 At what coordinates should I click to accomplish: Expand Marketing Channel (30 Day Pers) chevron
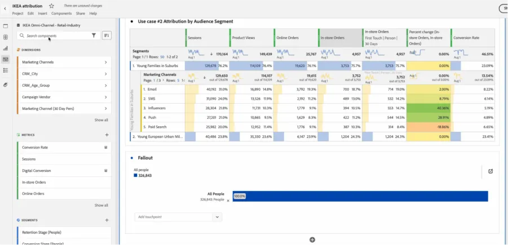(x=105, y=109)
